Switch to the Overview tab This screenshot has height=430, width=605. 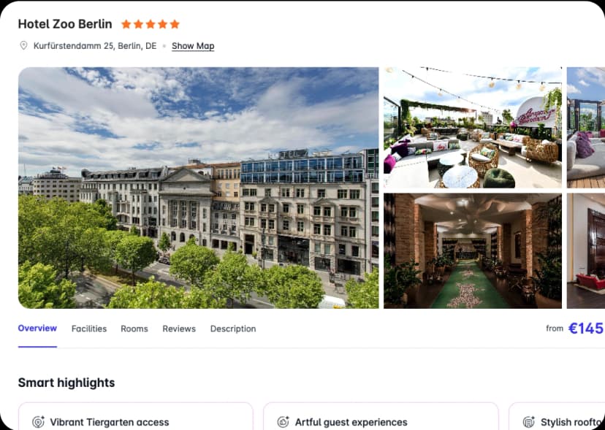click(x=37, y=329)
